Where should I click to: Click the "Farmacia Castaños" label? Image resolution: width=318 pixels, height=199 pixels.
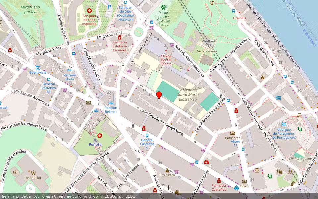[219, 187]
